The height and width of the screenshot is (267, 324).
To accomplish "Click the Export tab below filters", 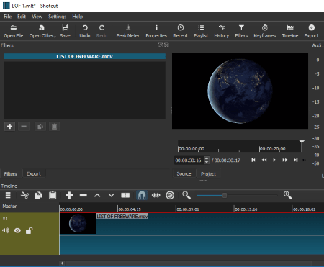I will tap(34, 173).
